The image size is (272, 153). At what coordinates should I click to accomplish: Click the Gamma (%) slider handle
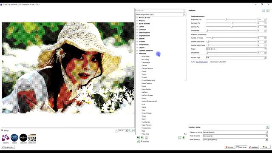232,27
